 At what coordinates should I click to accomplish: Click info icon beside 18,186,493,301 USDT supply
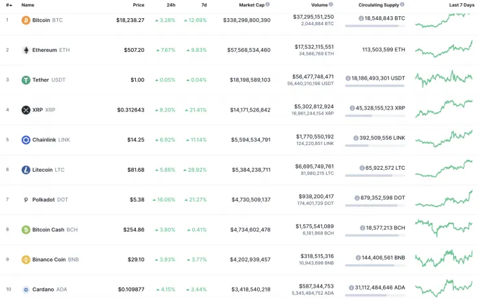point(348,78)
